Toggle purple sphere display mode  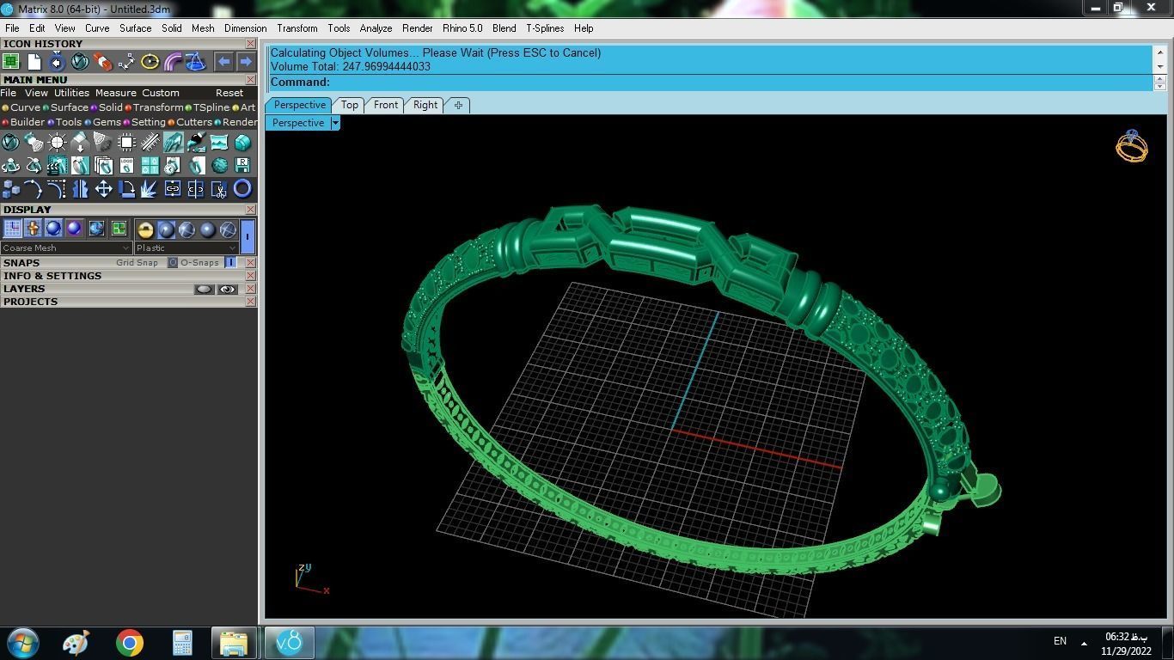pyautogui.click(x=74, y=229)
